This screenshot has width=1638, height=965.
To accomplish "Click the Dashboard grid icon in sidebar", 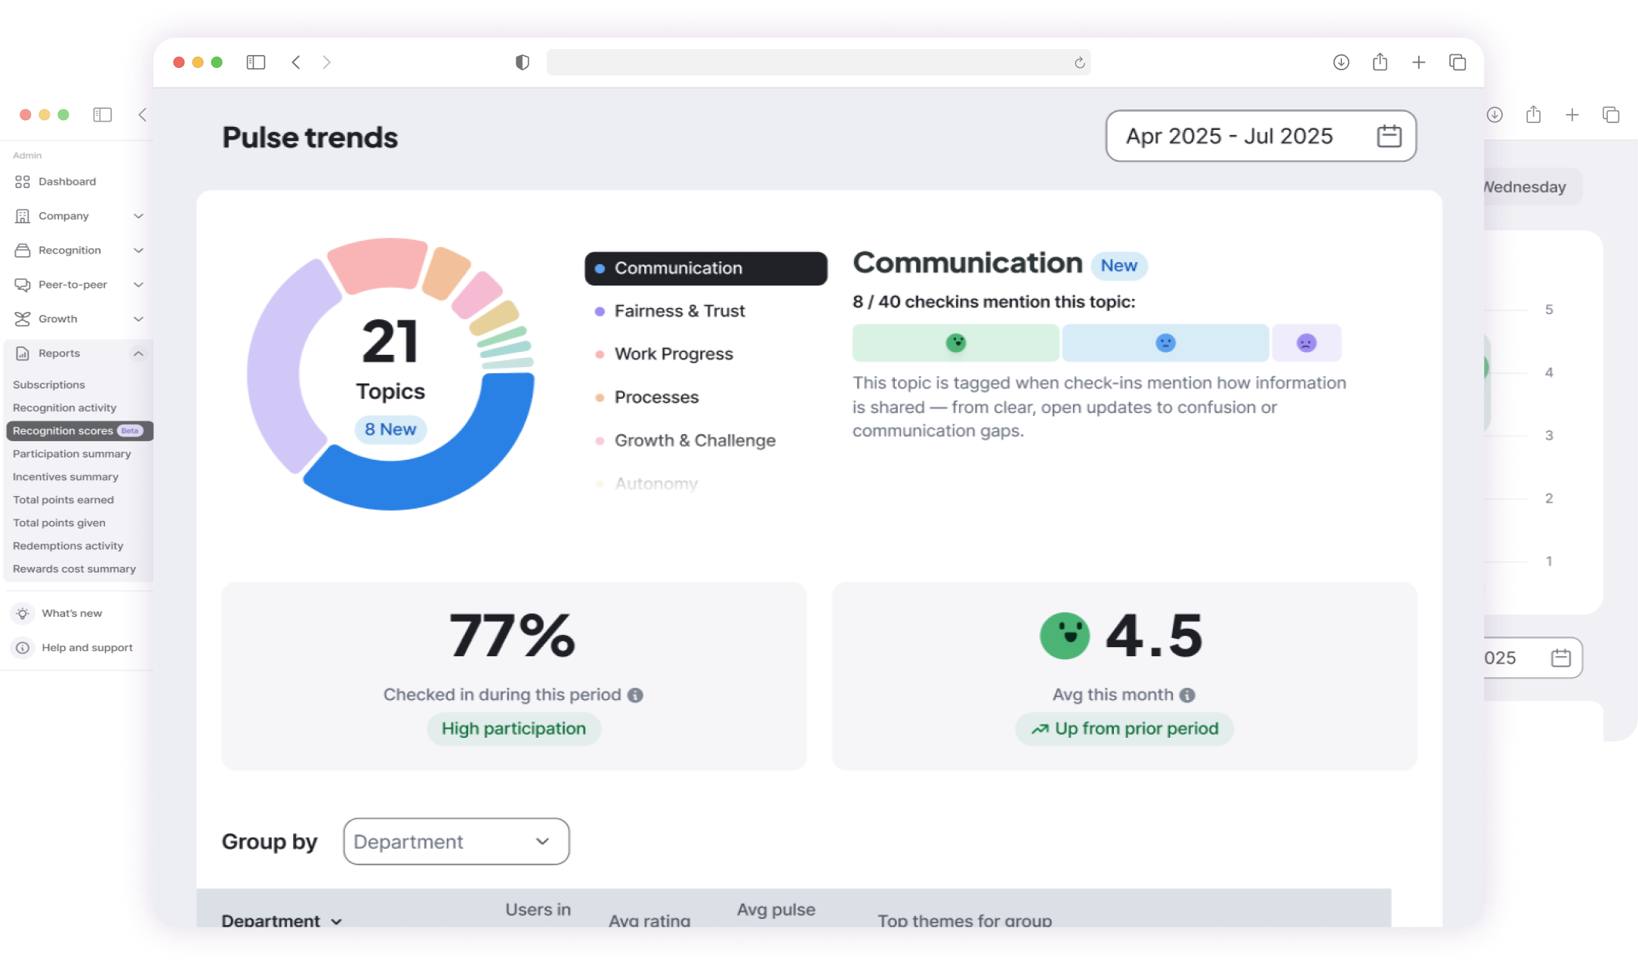I will pos(23,182).
